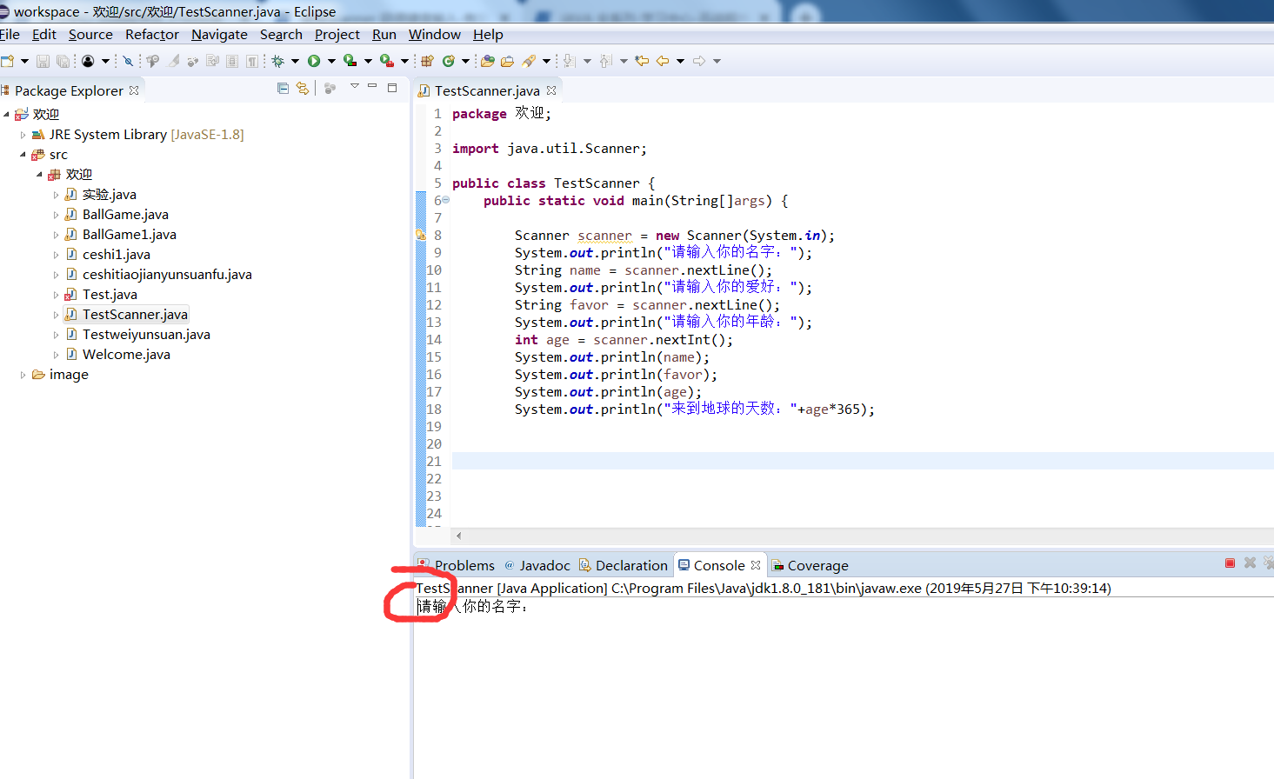The width and height of the screenshot is (1274, 779).
Task: Toggle Skip All Breakpoints icon
Action: (128, 61)
